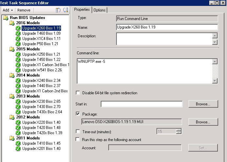Select step Upgrade T420s Bios 1.39

click(42, 133)
